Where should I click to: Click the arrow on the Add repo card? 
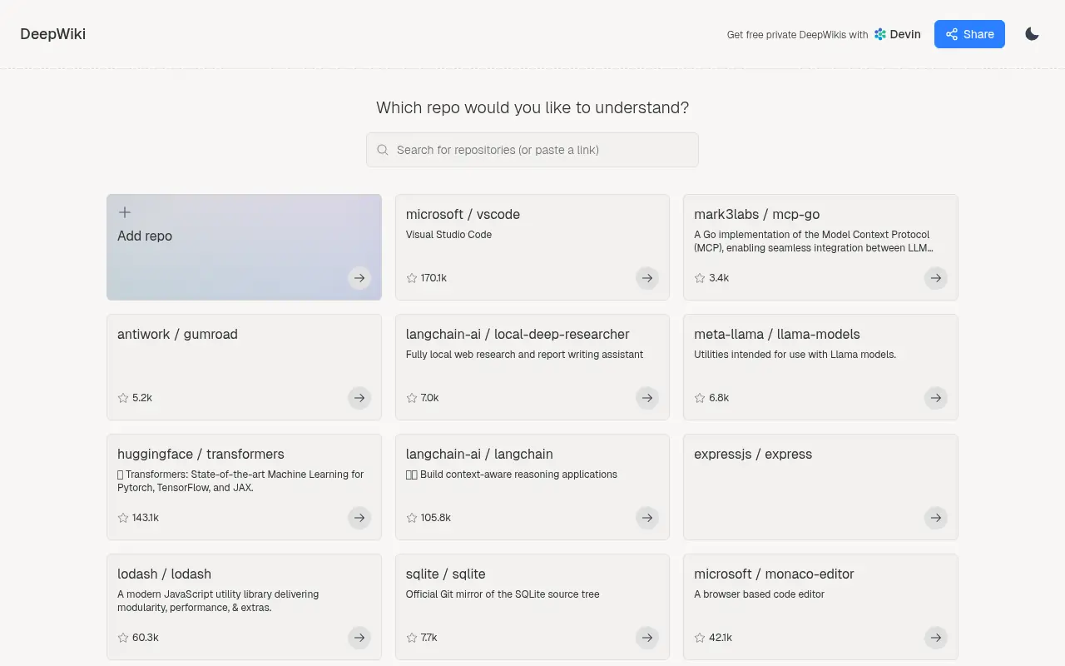tap(359, 278)
